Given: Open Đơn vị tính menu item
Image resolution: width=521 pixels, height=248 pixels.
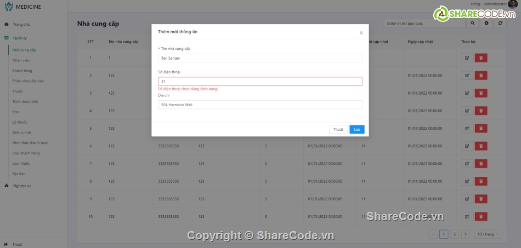Looking at the screenshot, I should [x=21, y=132].
